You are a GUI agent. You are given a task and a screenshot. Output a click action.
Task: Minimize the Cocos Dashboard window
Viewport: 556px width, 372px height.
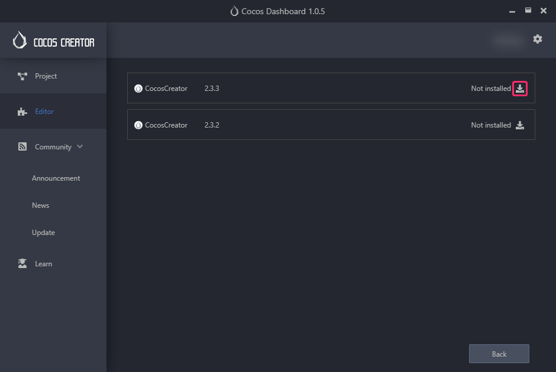[512, 11]
